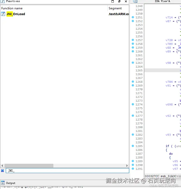Image resolution: width=181 pixels, height=189 pixels.
Task: Click variable v704 in pseudocode
Action: pyautogui.click(x=169, y=82)
